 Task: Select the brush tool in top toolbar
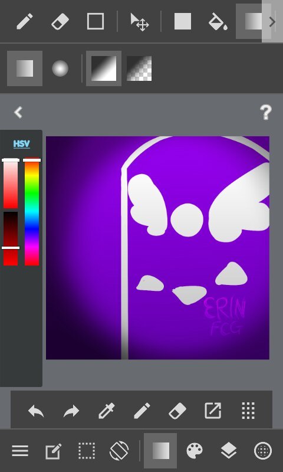pos(25,21)
